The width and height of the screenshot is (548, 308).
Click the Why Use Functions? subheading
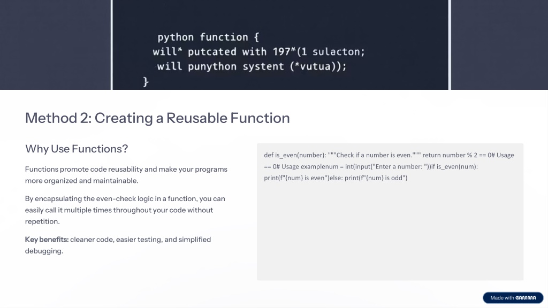77,149
